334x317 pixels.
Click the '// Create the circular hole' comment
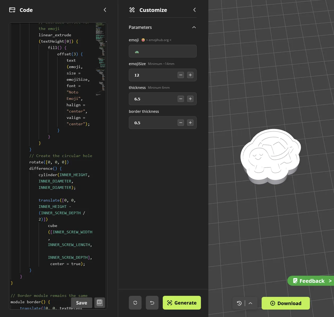61,156
